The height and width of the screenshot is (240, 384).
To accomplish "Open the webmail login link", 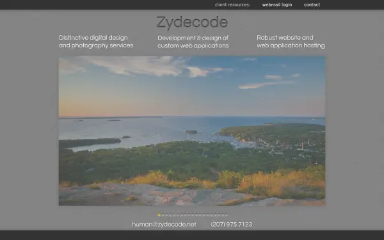I will coord(277,4).
